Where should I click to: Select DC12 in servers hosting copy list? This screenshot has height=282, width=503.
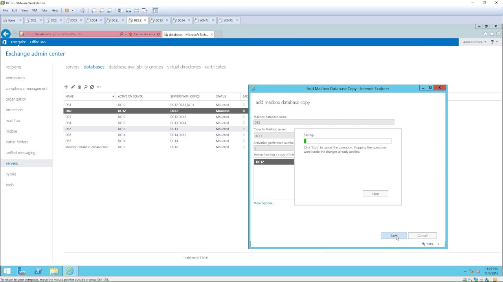click(x=274, y=162)
